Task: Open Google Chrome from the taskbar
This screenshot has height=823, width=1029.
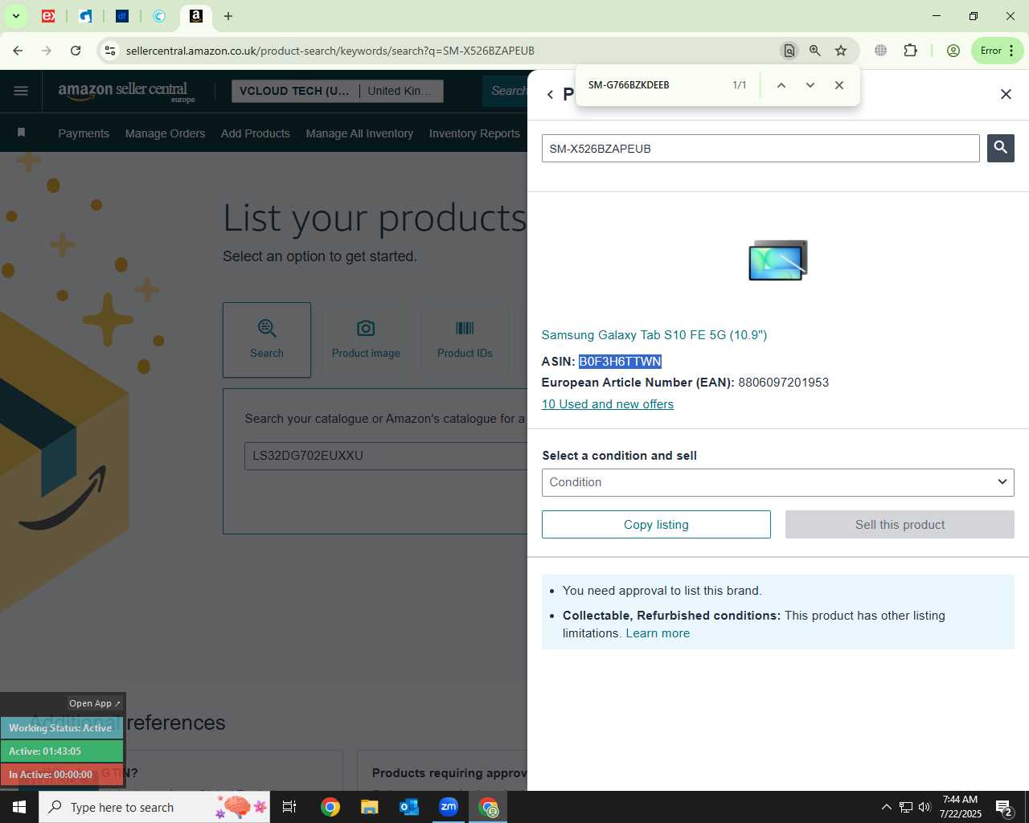Action: click(x=330, y=807)
